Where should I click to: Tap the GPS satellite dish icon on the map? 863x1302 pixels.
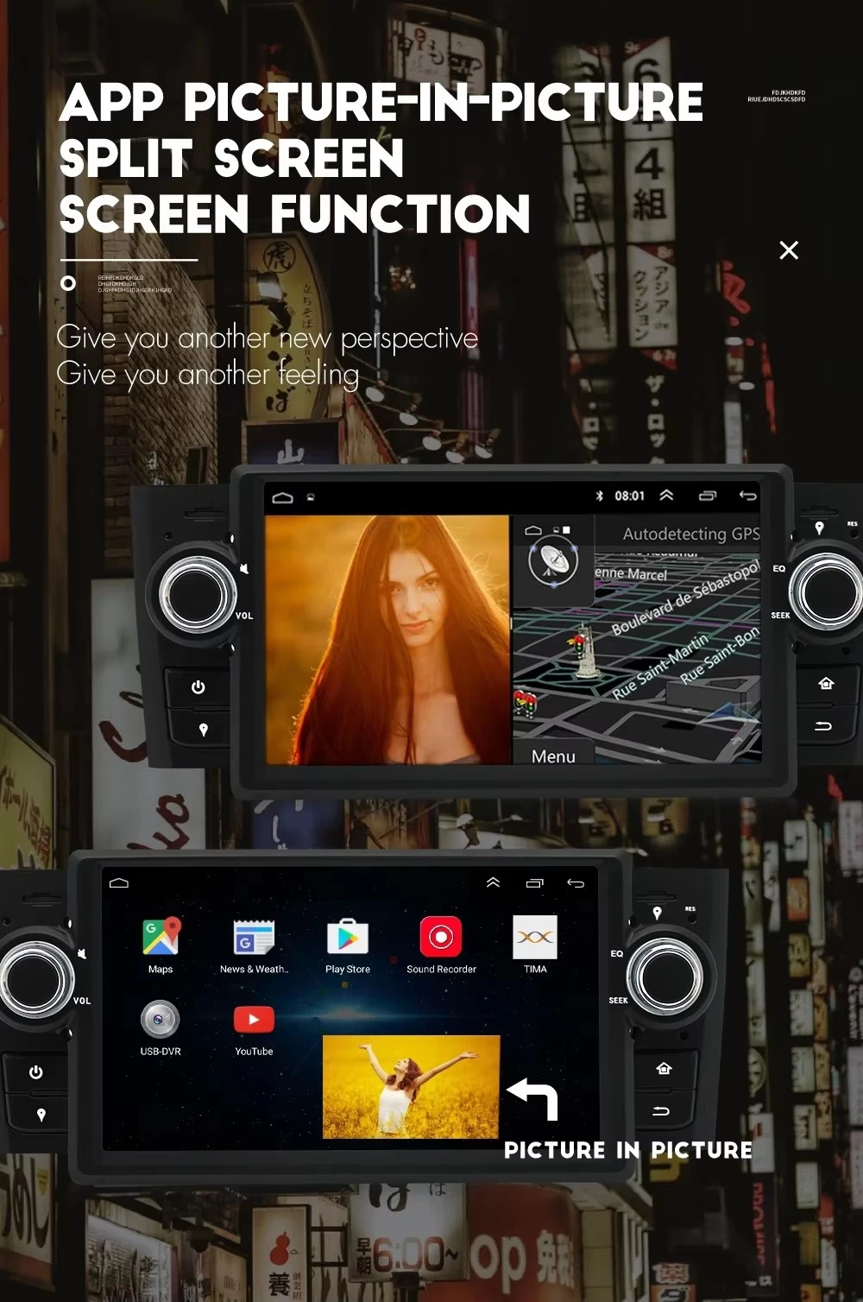(552, 562)
